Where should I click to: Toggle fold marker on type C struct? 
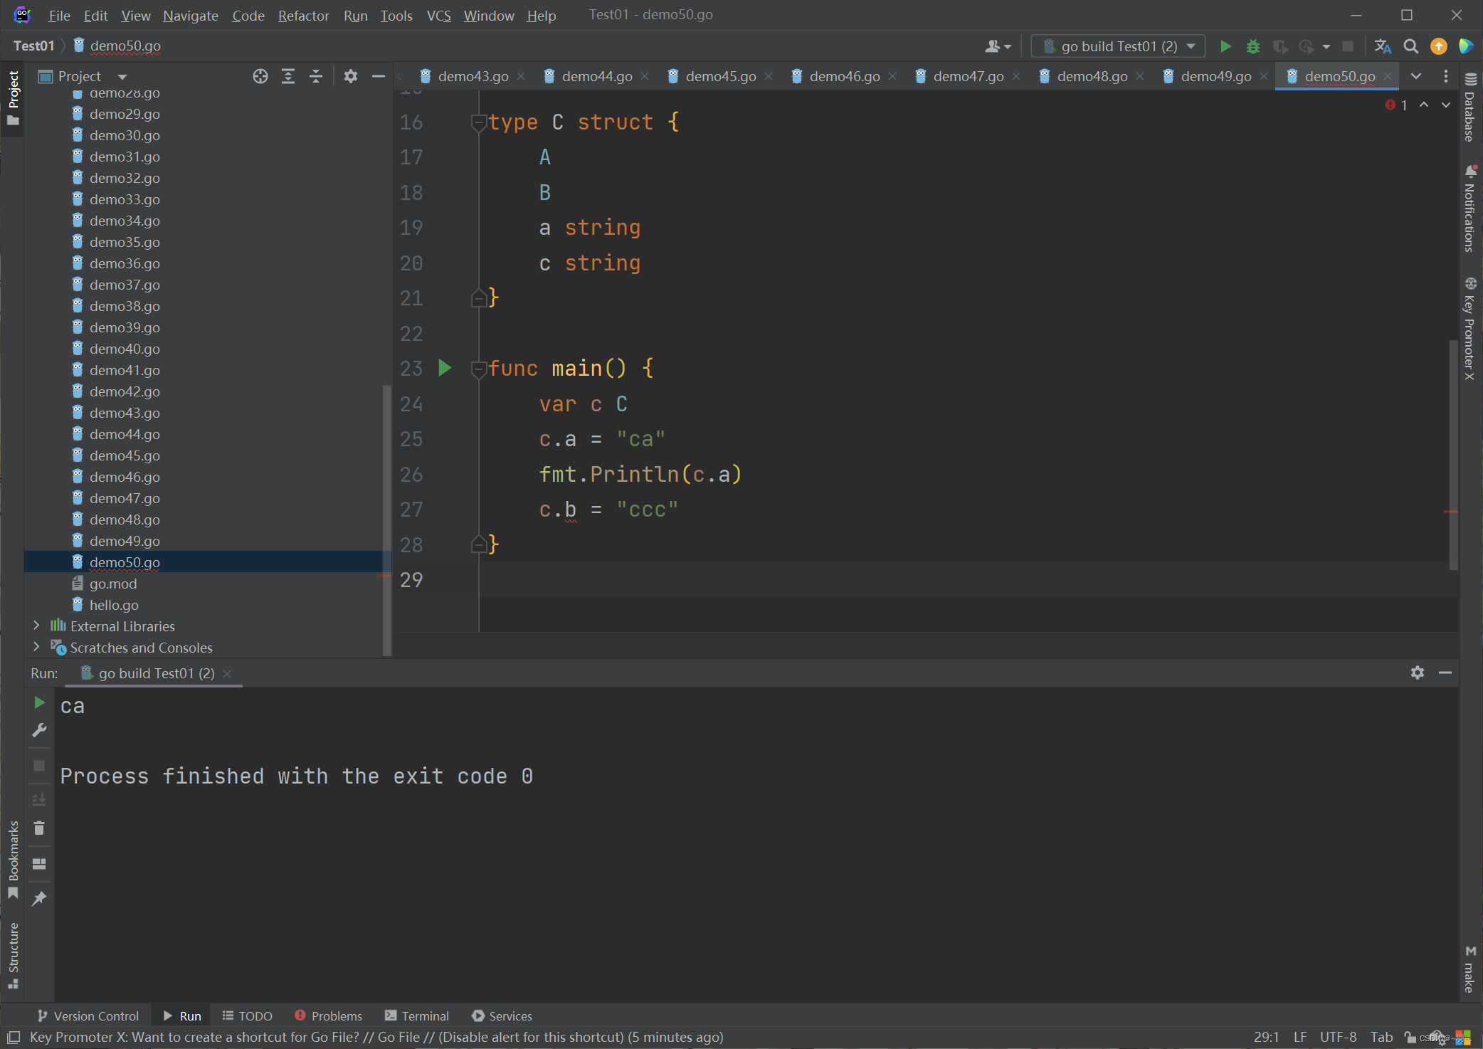pyautogui.click(x=478, y=122)
